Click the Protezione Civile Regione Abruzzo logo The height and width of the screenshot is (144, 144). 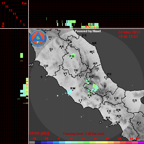pos(38,38)
